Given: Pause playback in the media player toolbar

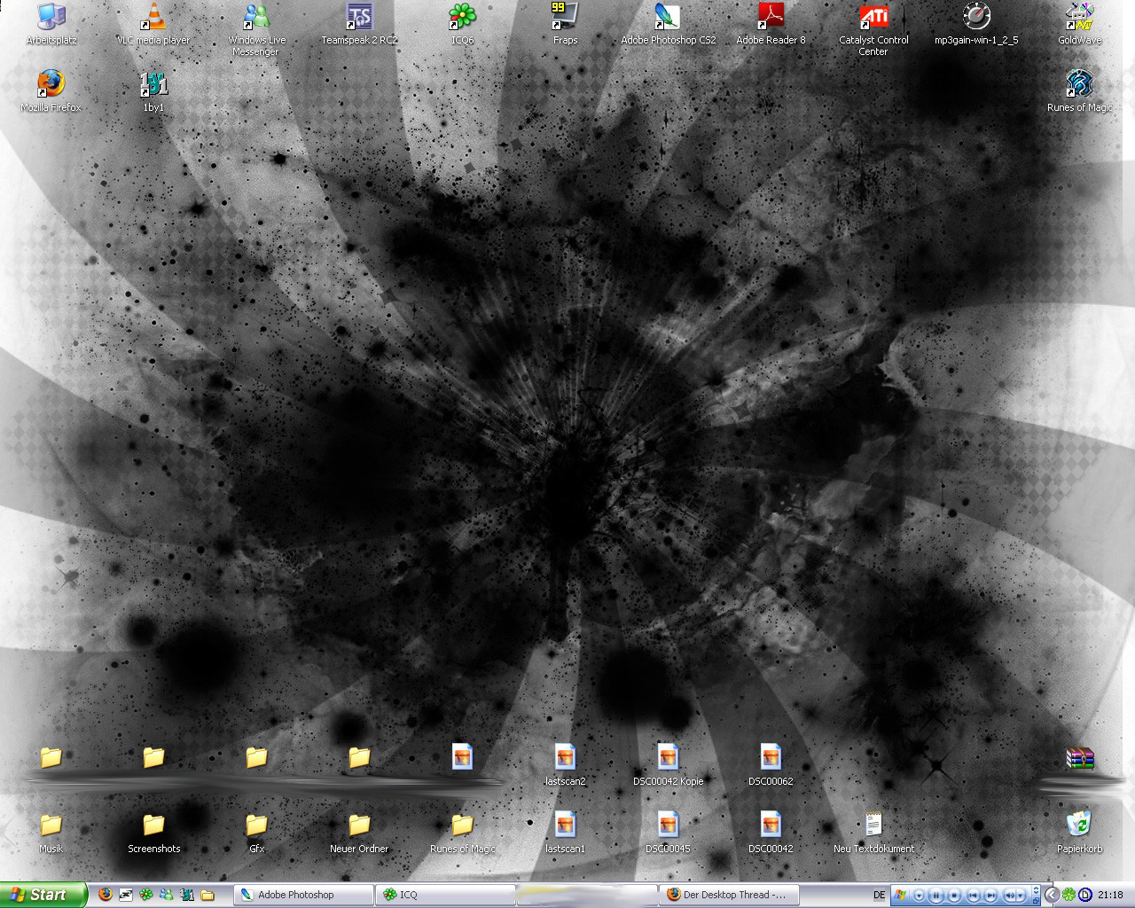Looking at the screenshot, I should 936,896.
